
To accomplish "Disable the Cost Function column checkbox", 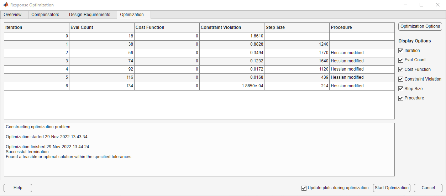I will pos(401,69).
